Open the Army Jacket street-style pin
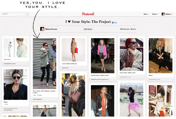The width and height of the screenshot is (176, 119). [45, 63]
